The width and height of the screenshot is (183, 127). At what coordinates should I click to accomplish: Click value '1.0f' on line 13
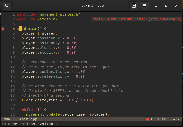[80, 72]
